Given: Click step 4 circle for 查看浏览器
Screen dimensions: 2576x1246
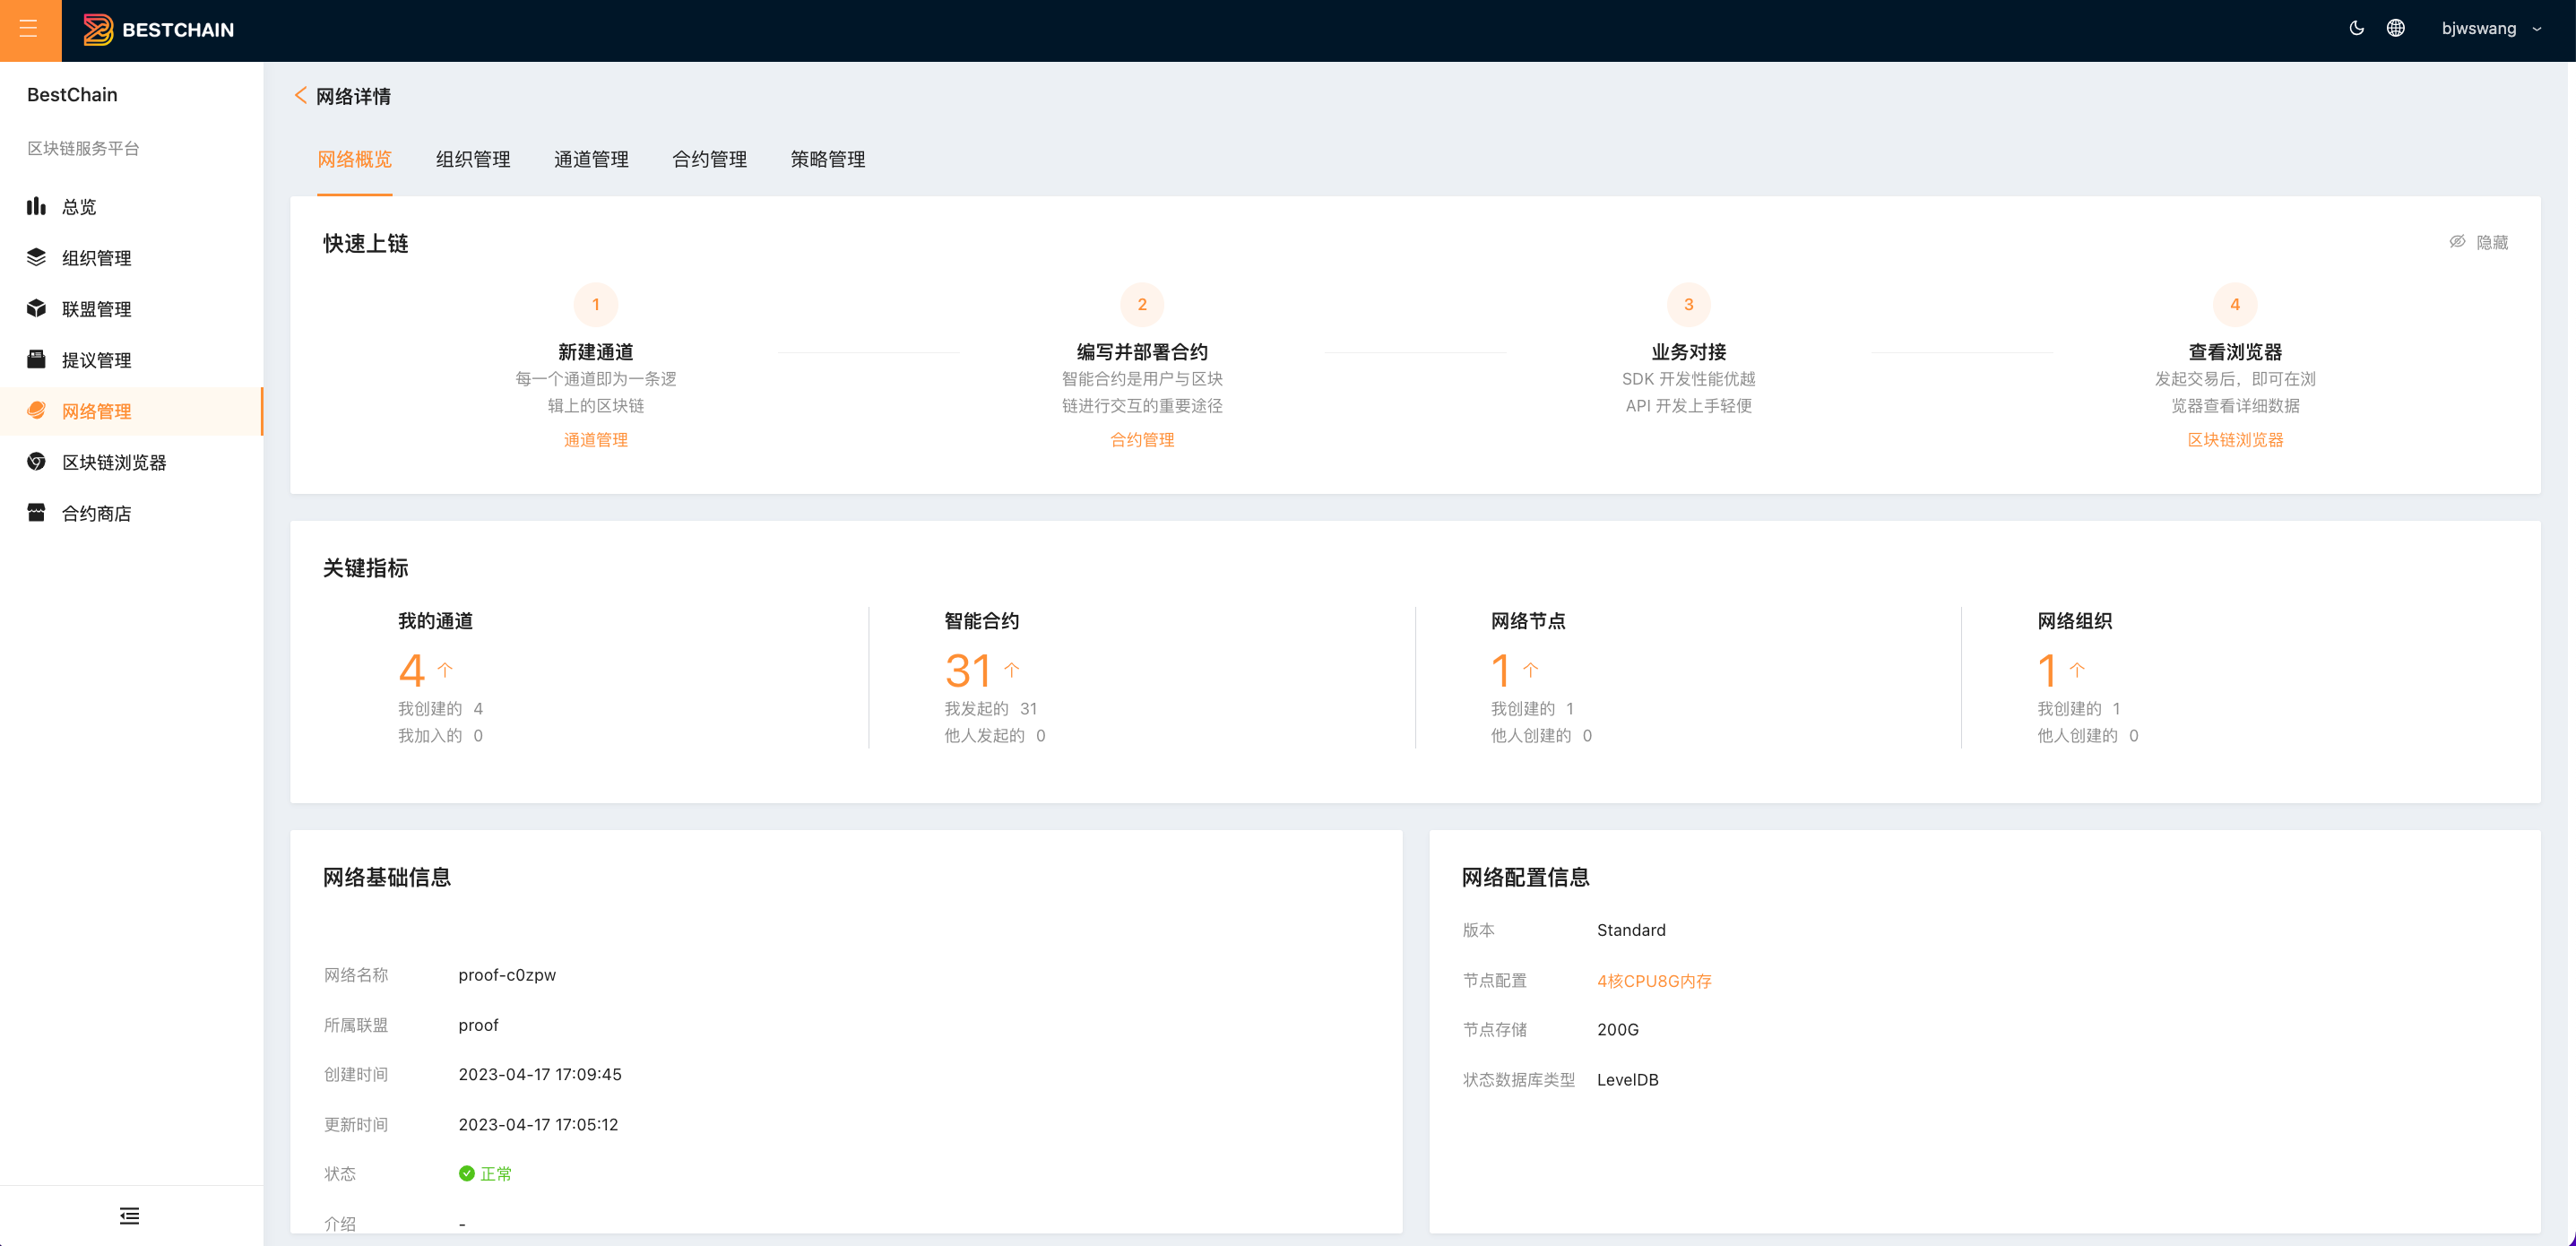Looking at the screenshot, I should (2235, 304).
